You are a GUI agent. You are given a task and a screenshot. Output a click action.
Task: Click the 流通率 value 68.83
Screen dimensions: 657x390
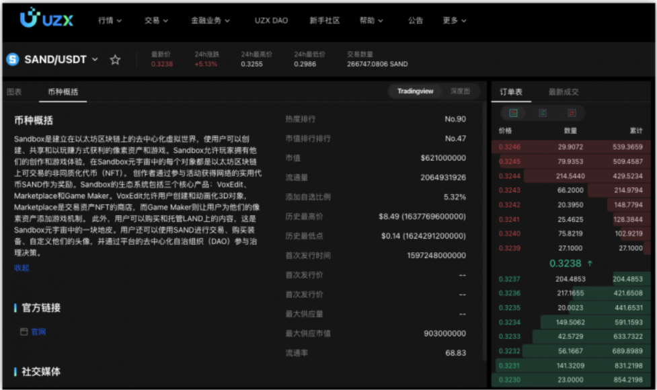click(456, 353)
